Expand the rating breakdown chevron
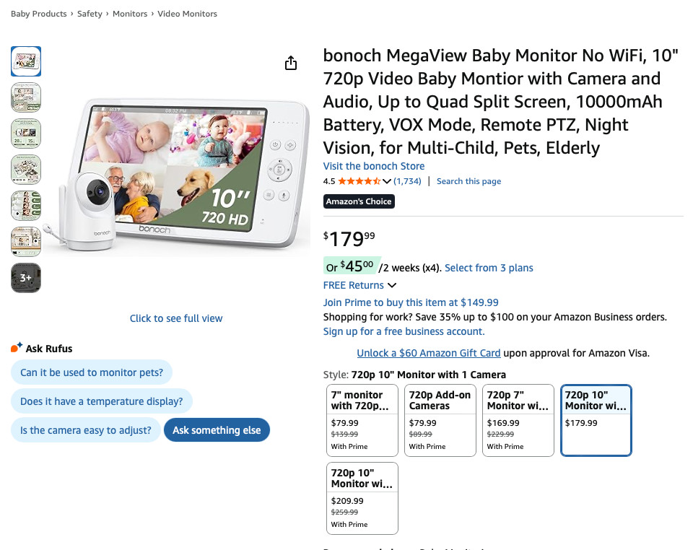Screen dimensions: 693x550 click(x=387, y=181)
